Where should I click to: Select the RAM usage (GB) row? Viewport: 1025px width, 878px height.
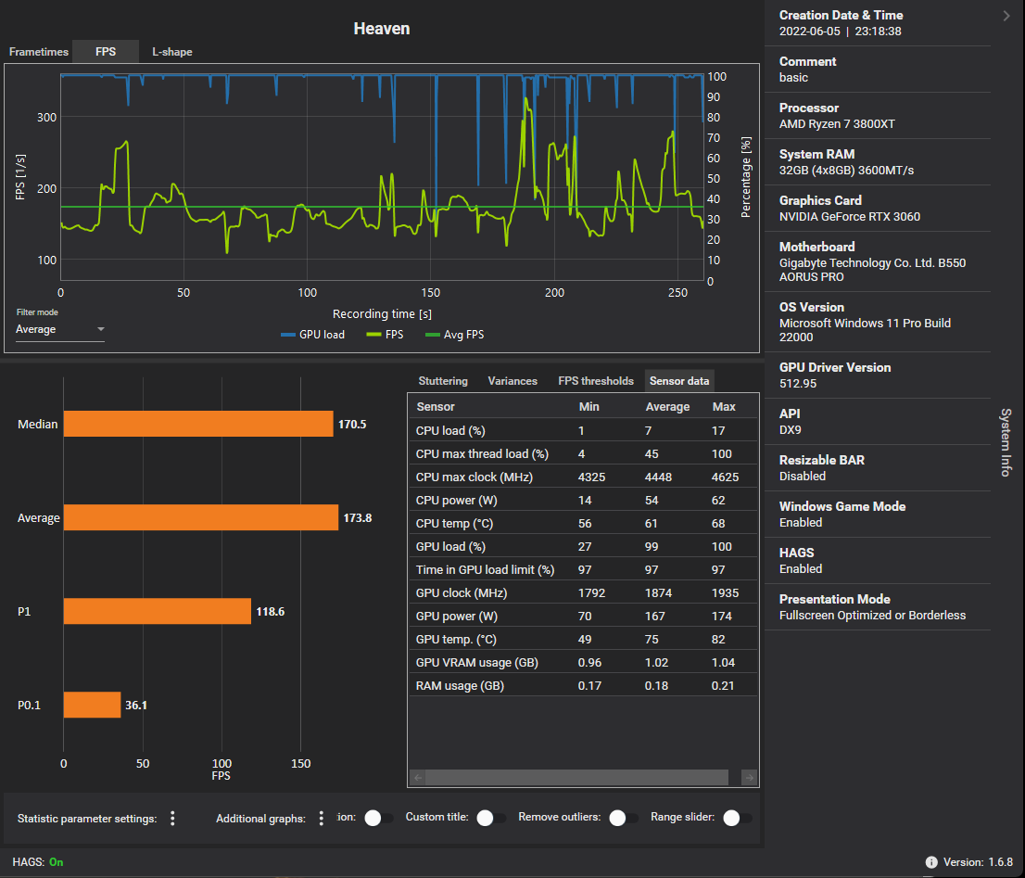(583, 686)
